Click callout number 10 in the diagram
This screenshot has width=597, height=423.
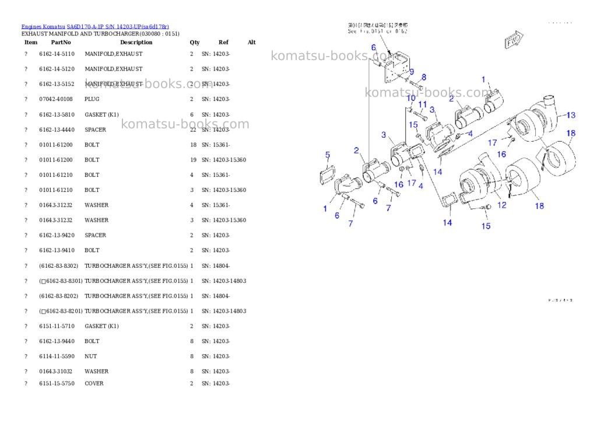click(411, 99)
